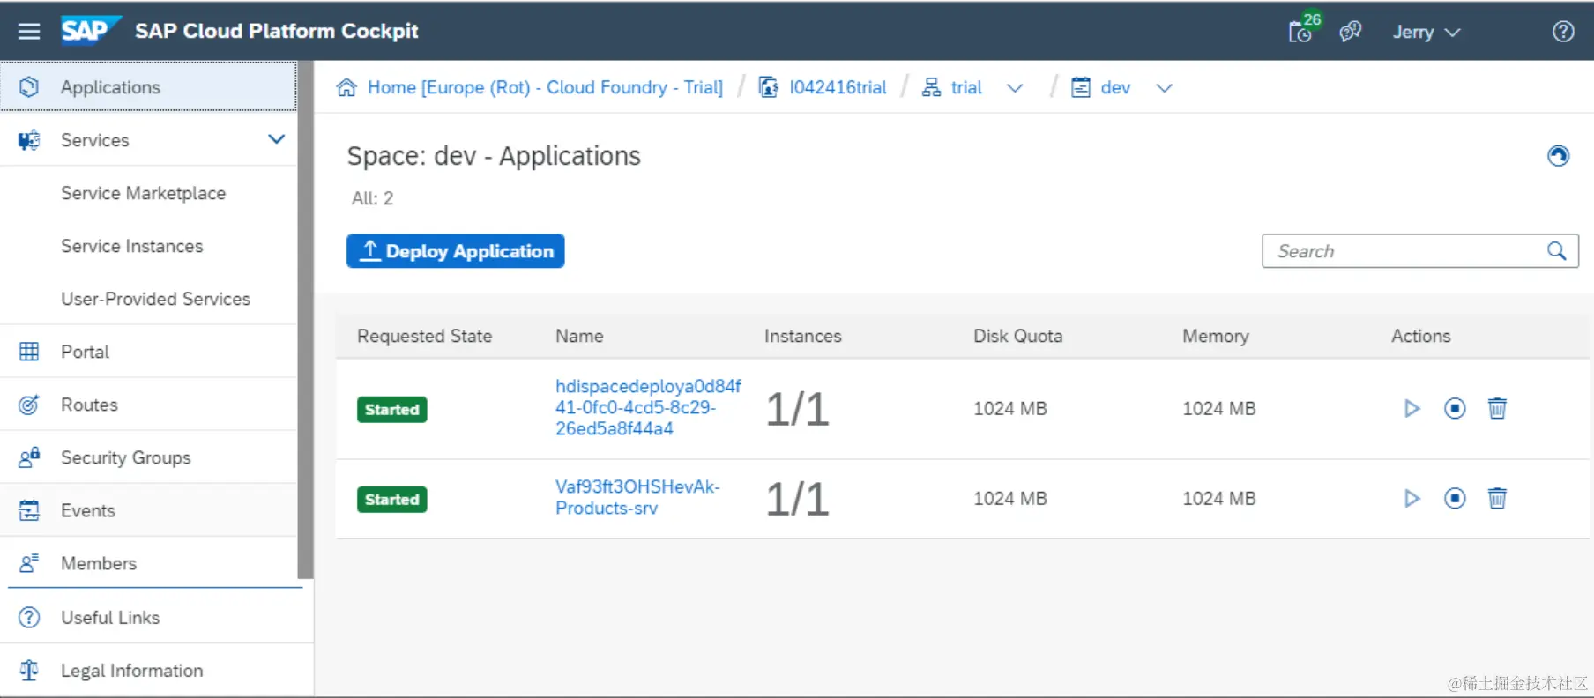The image size is (1594, 698).
Task: Click the feedback chat icon in header
Action: point(1350,32)
